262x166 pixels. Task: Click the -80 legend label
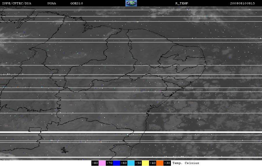pyautogui.click(x=95, y=163)
